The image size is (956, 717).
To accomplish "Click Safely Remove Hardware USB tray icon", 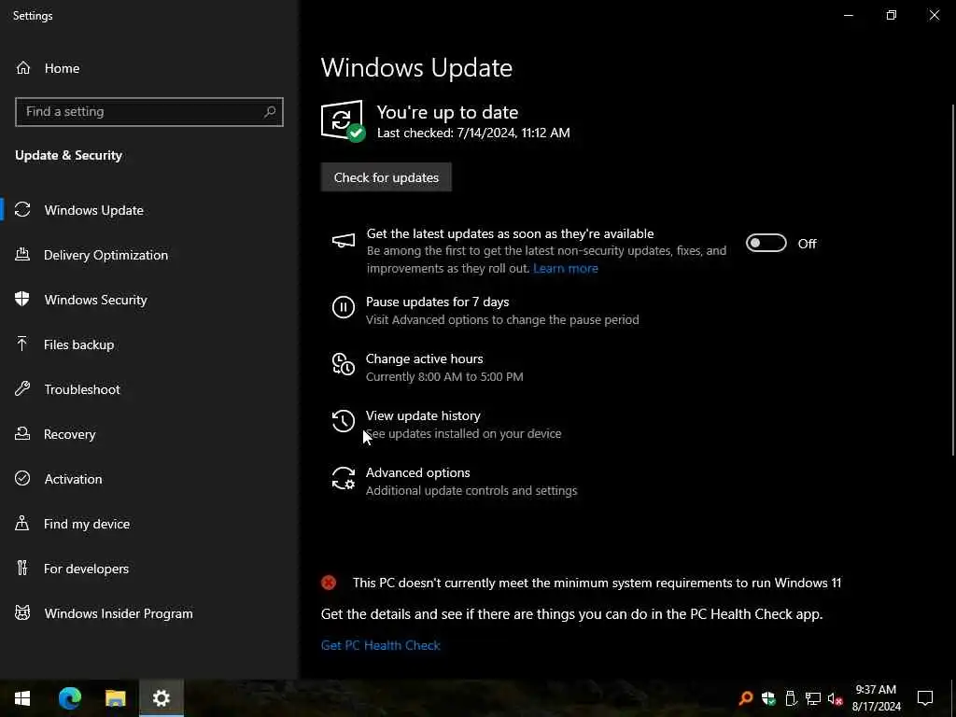I will pos(791,698).
